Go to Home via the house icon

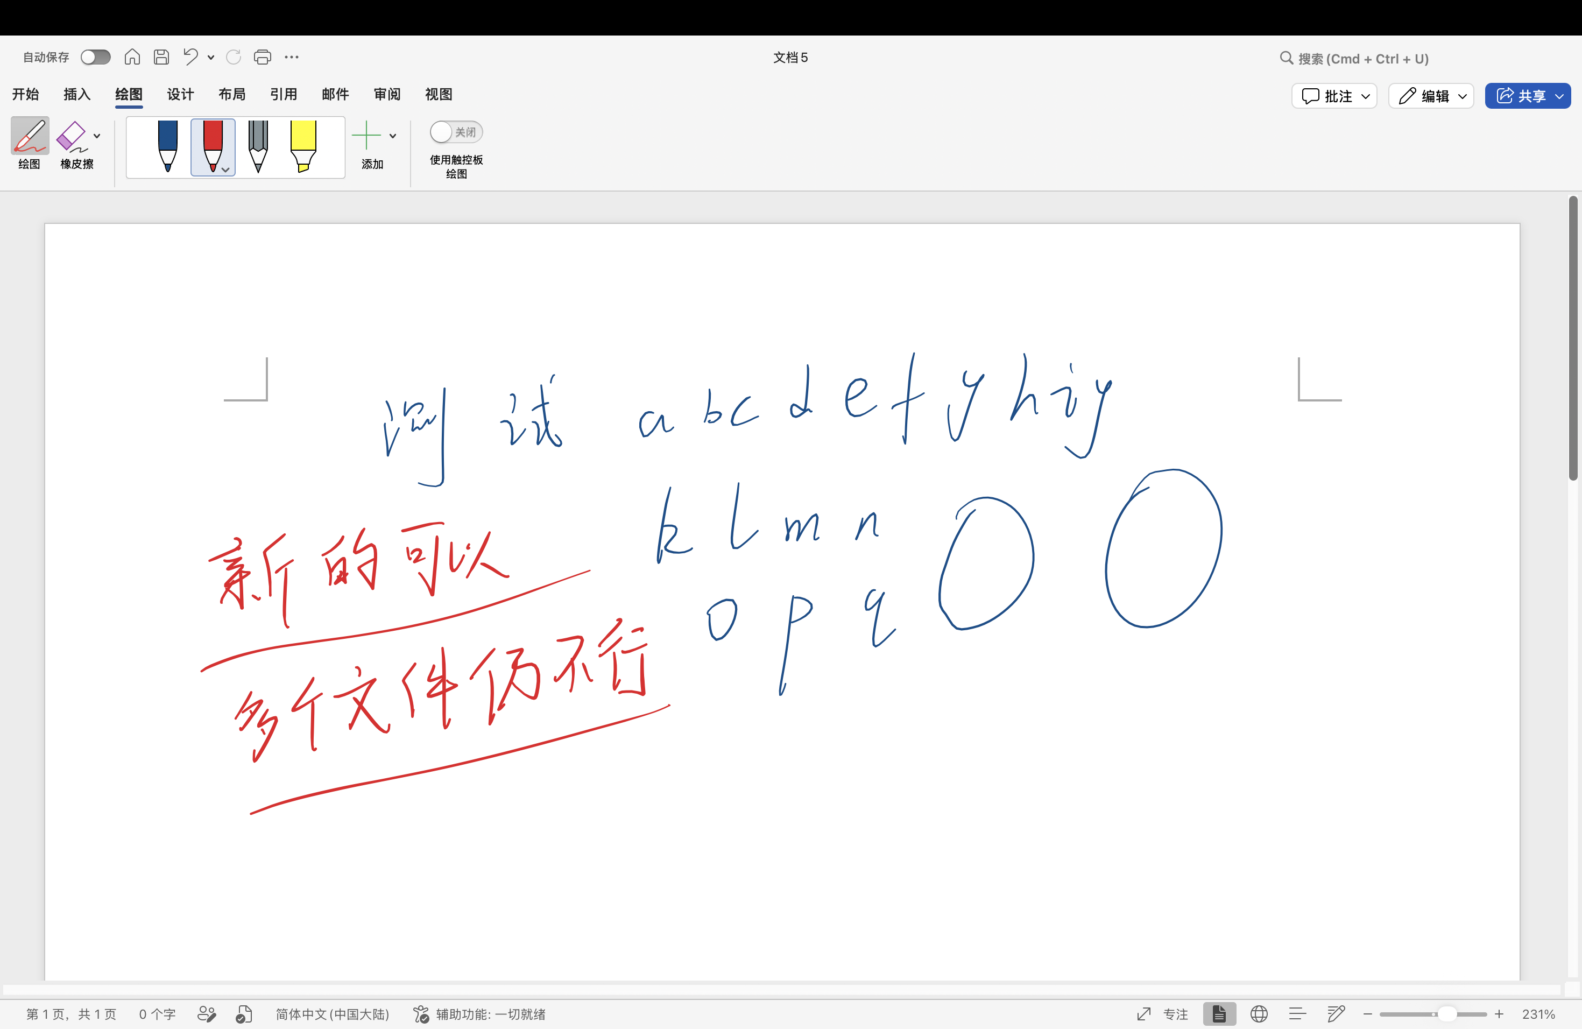tap(132, 57)
